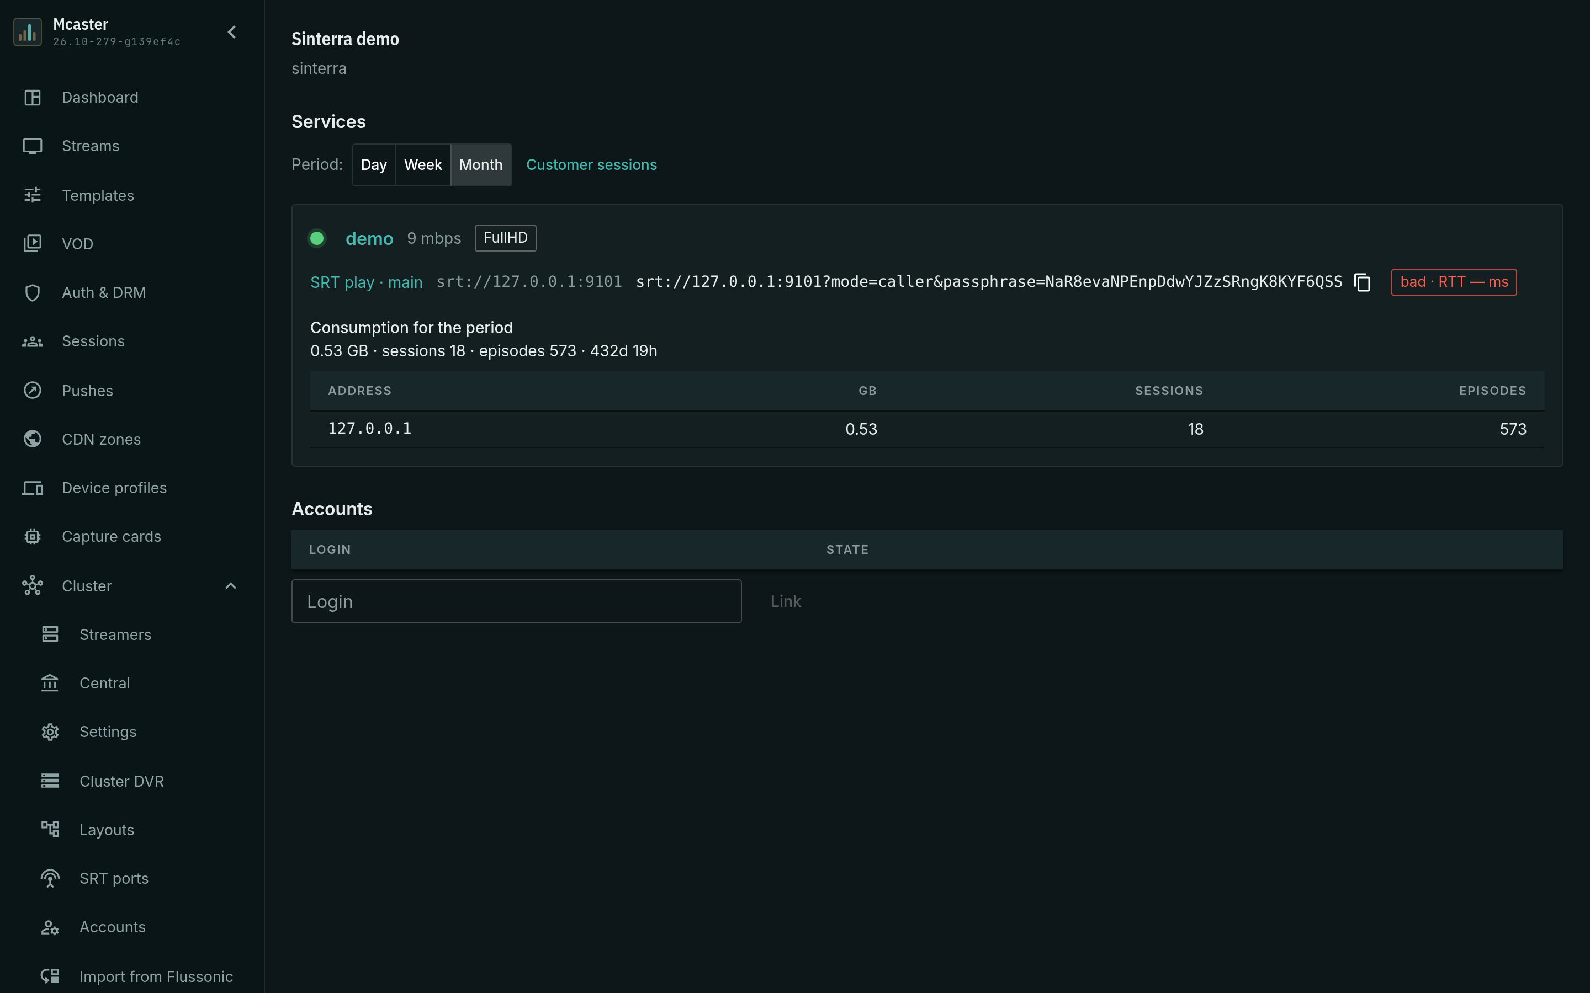Click the short srt://127.0.0.1:9101 address text

click(x=529, y=282)
